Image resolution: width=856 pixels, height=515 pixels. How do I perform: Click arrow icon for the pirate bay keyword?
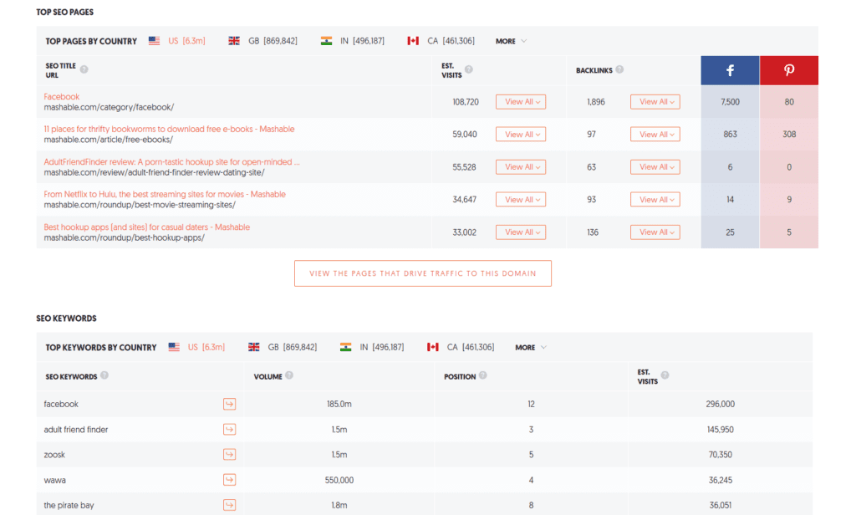[229, 505]
